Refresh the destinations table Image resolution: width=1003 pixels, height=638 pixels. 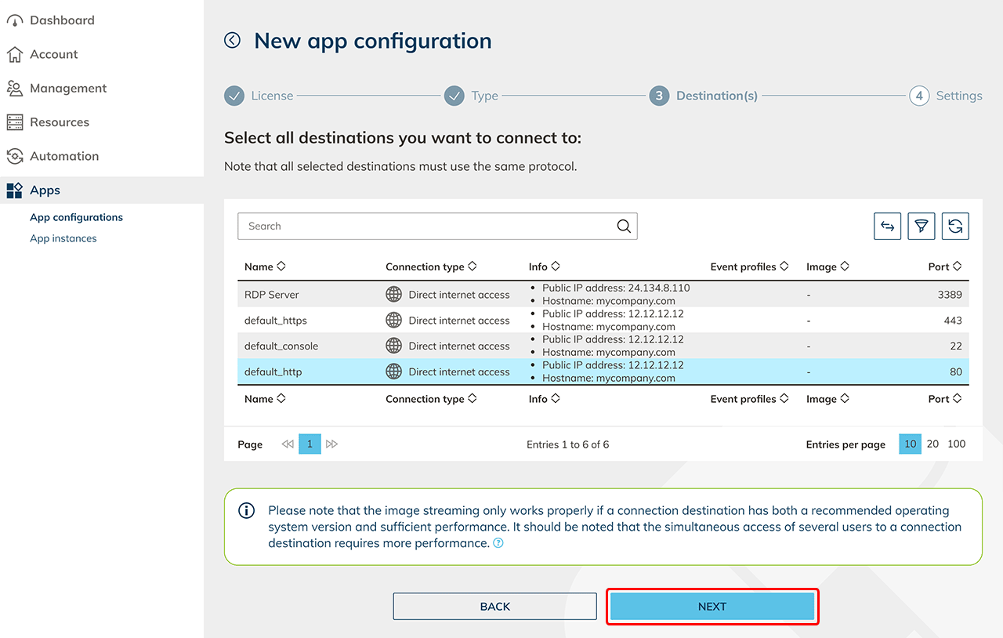(955, 227)
